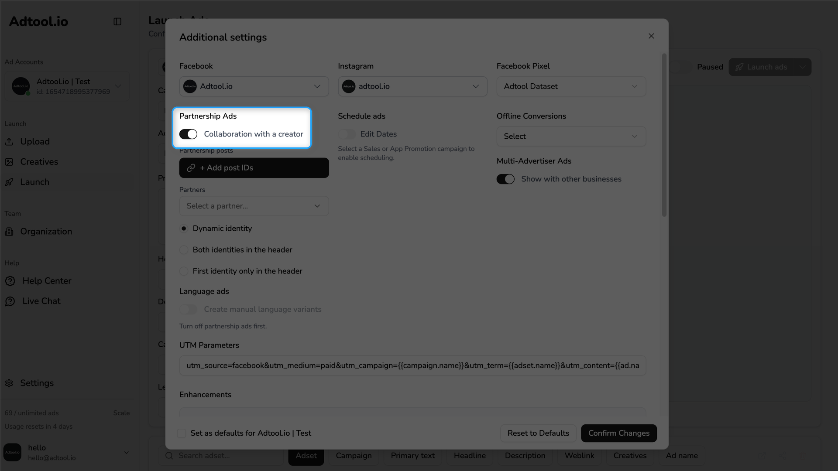
Task: Click the Upload icon in sidebar
Action: (9, 142)
